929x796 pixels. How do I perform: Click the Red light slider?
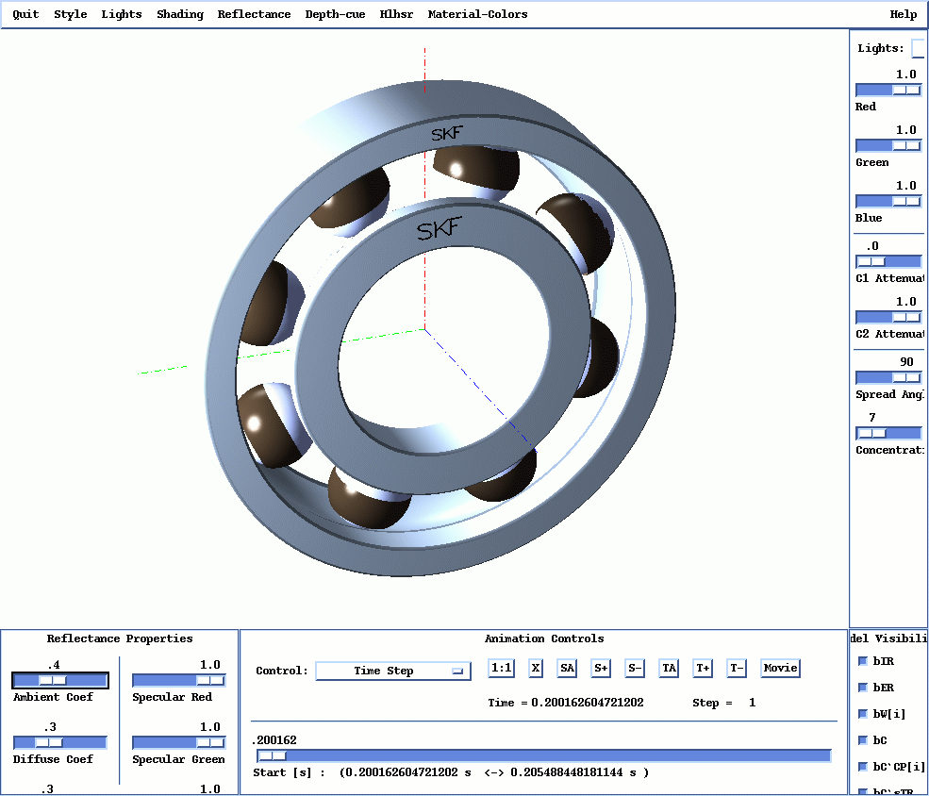(x=888, y=90)
